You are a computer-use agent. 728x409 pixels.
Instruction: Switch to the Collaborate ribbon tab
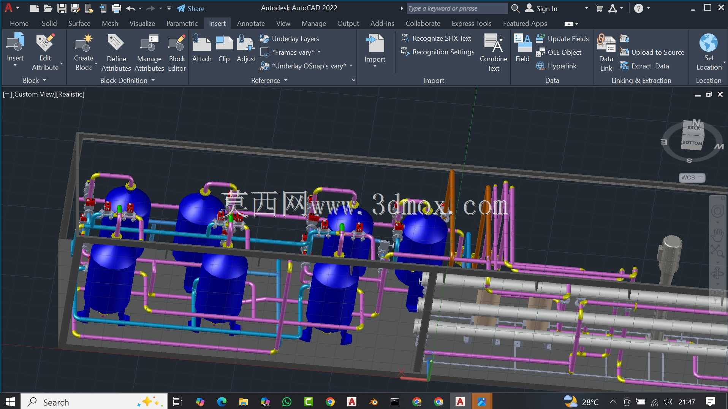point(423,23)
